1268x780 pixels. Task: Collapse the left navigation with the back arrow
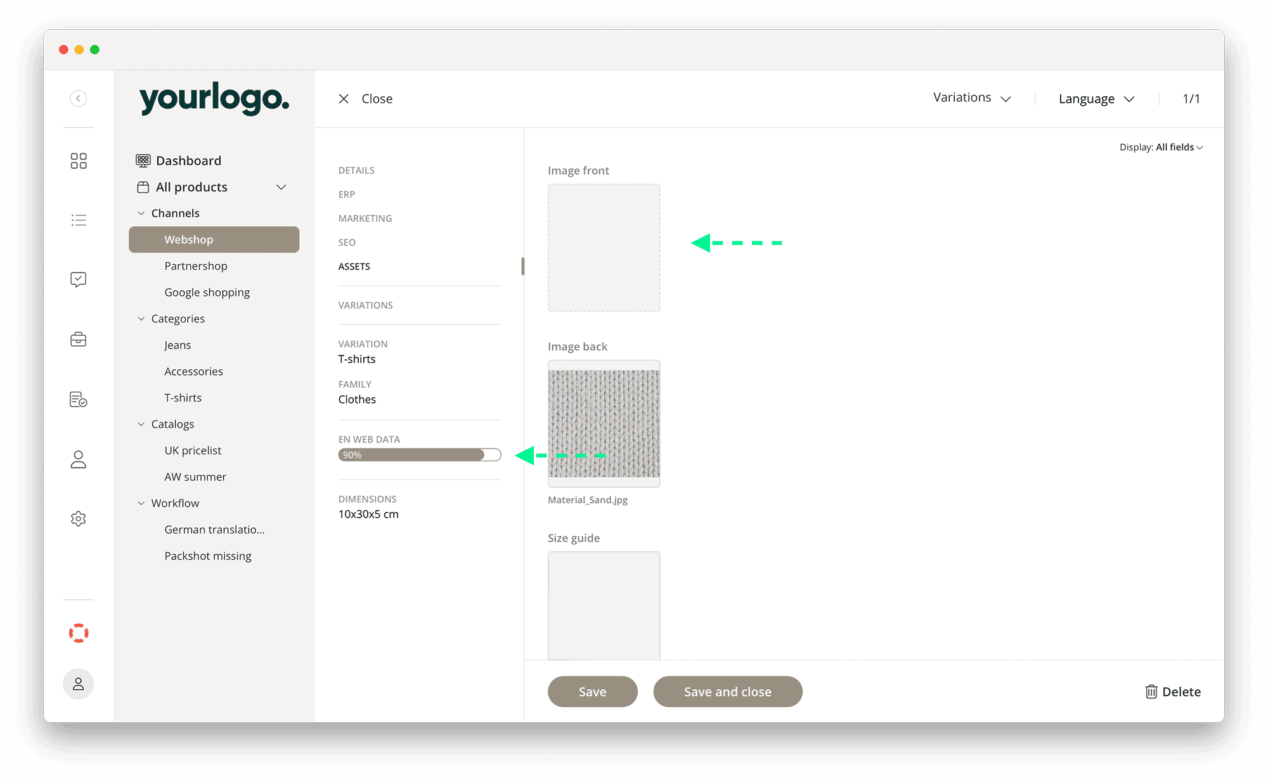pos(78,98)
